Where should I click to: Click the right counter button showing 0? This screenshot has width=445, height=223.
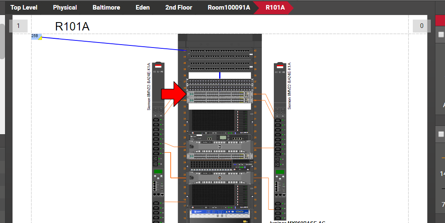(421, 26)
